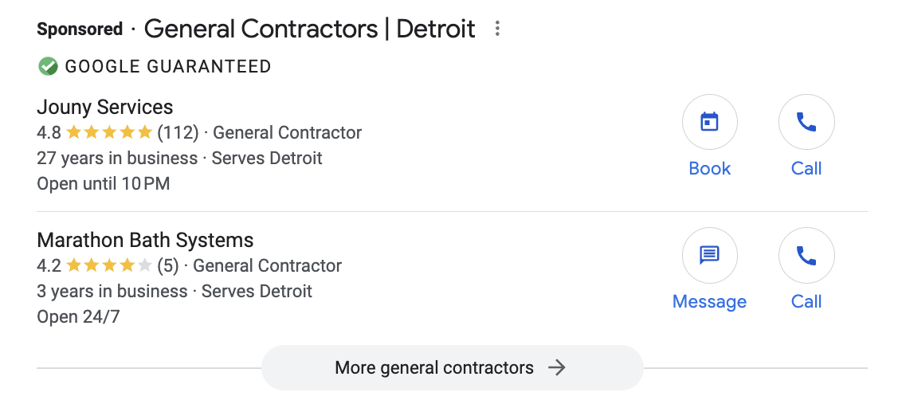Screen dimensions: 902x408
Task: Open the three-dot options menu beside the heading
Action: (497, 29)
